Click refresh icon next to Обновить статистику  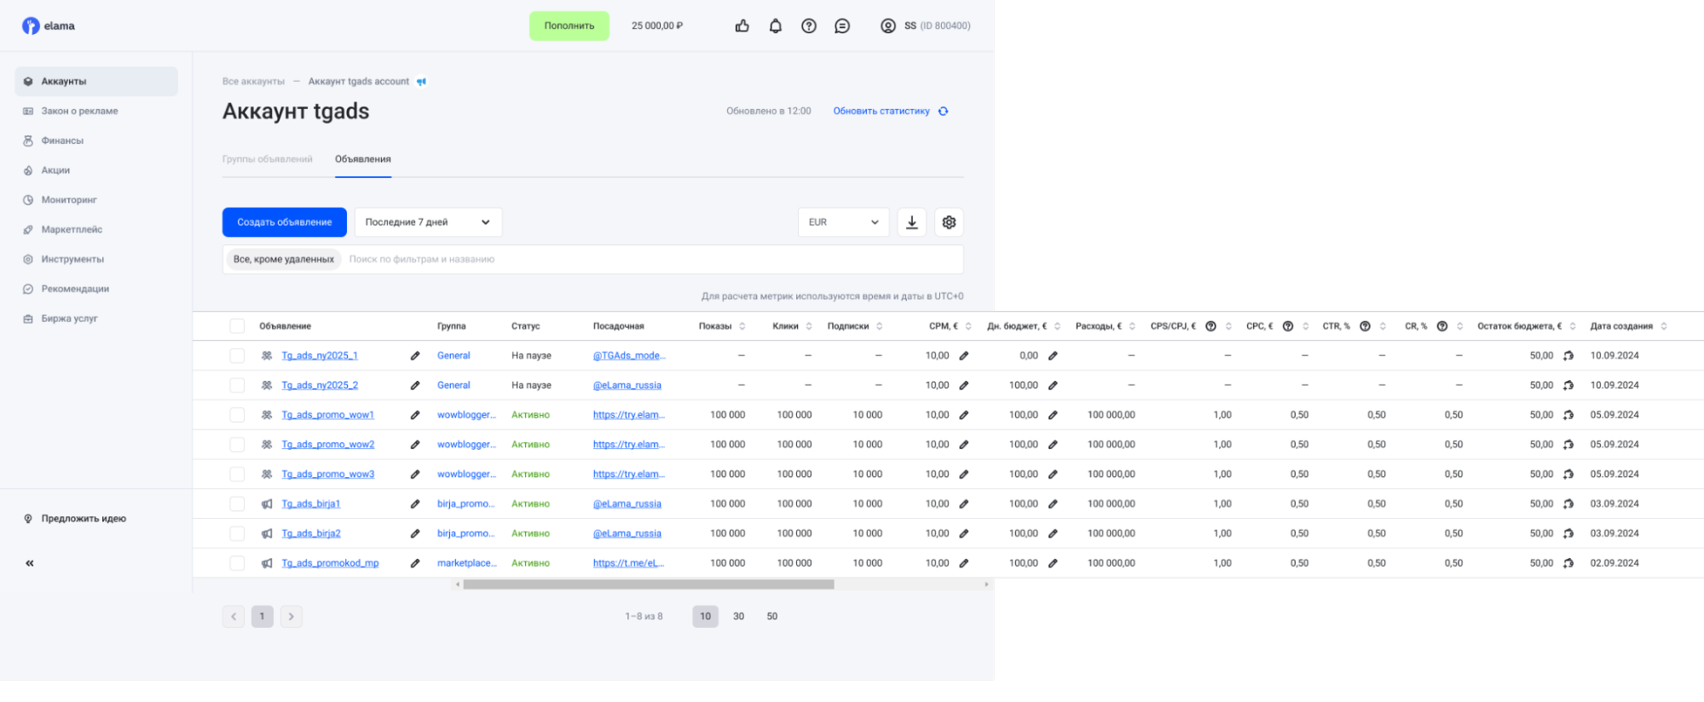point(943,112)
